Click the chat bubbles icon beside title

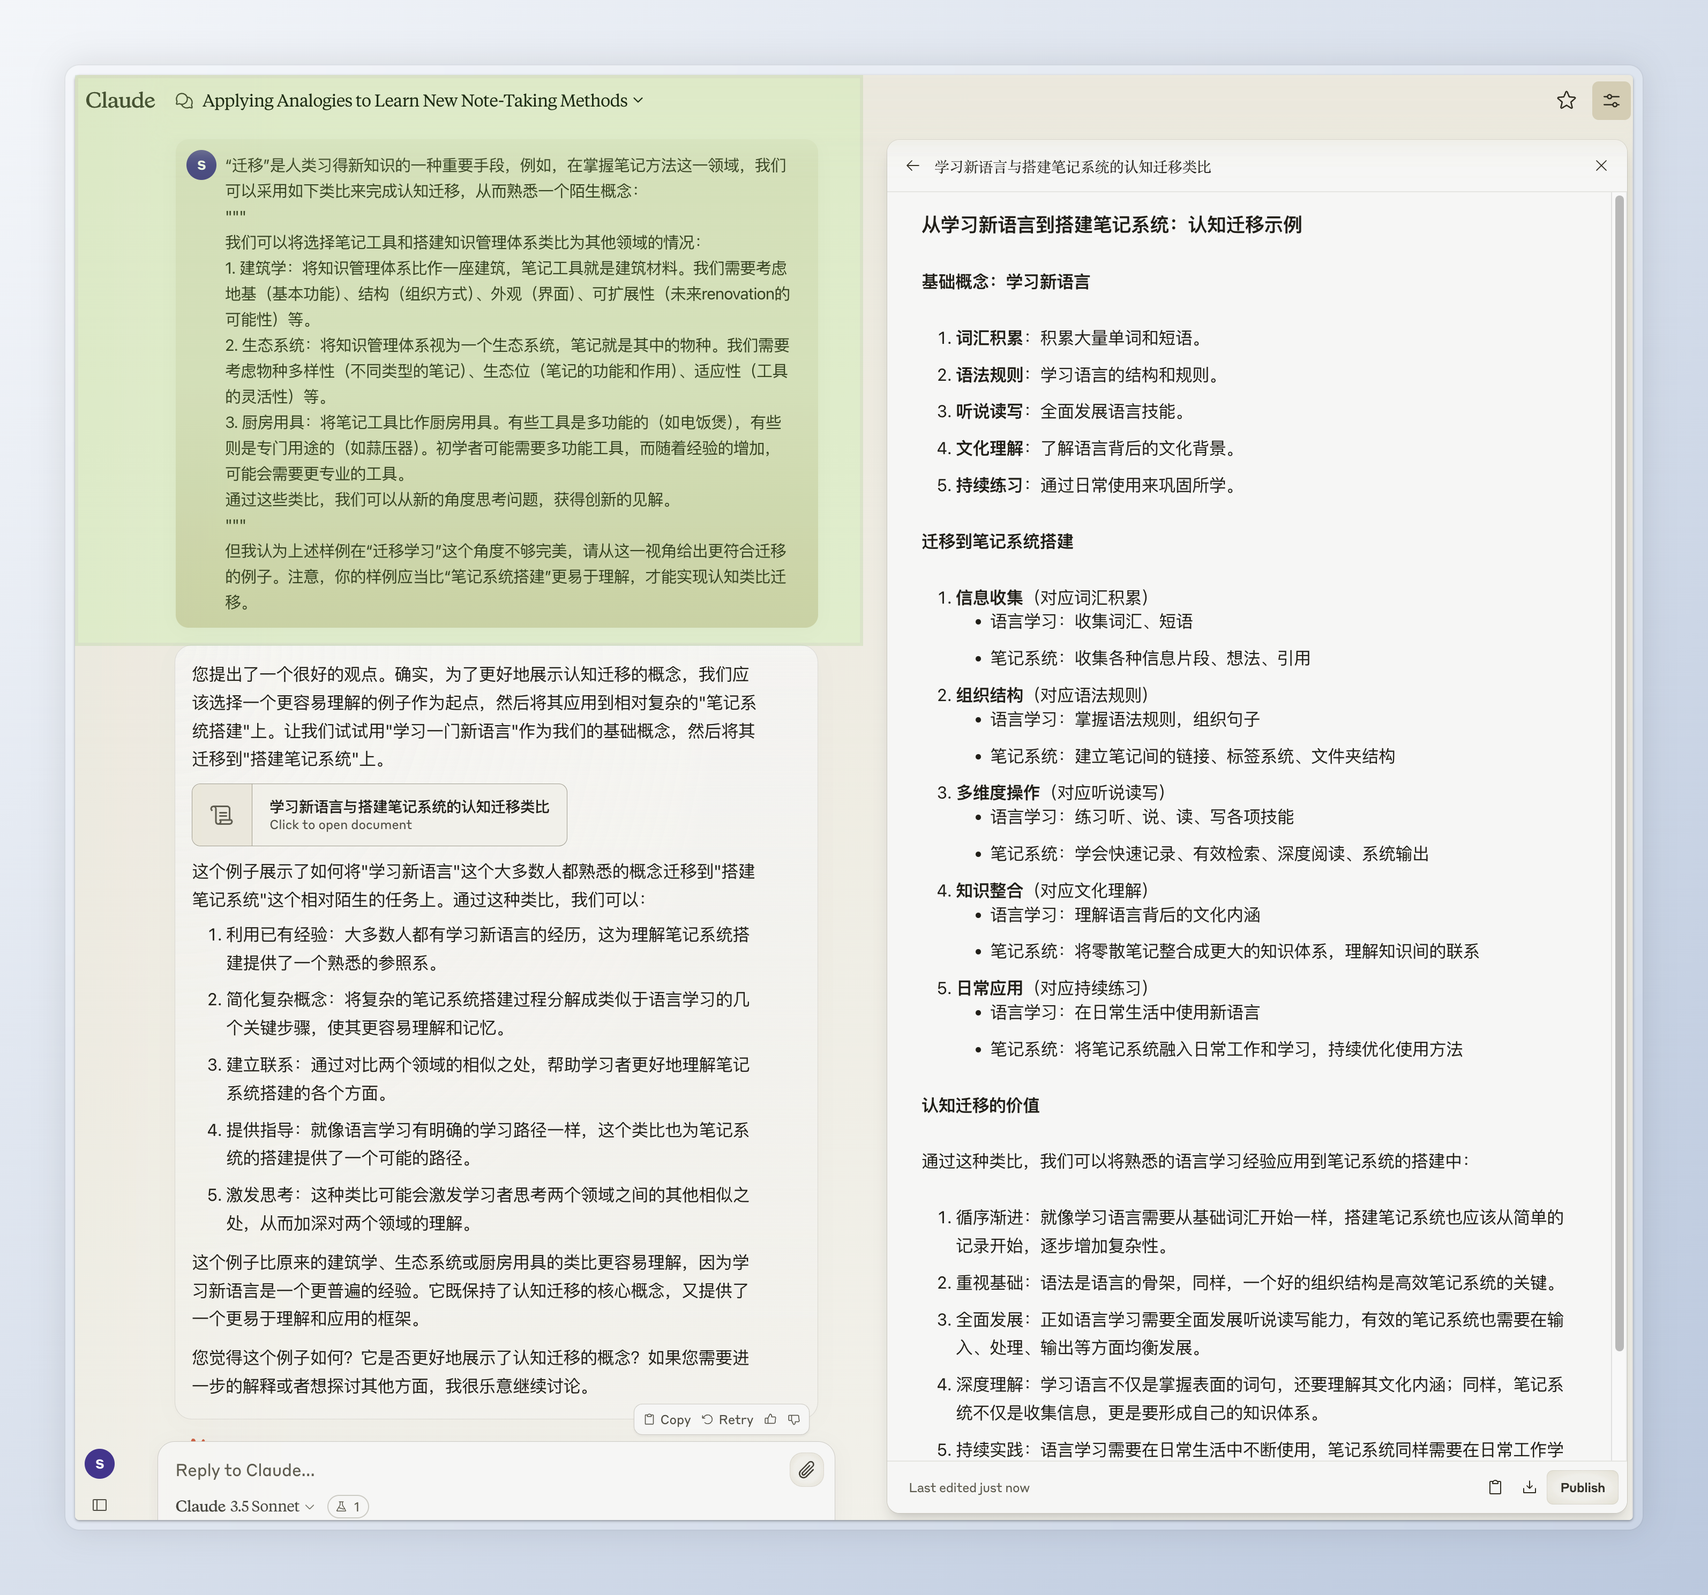tap(184, 101)
